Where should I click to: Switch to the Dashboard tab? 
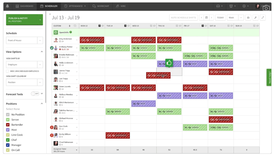(24, 6)
